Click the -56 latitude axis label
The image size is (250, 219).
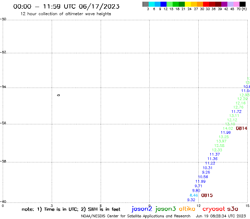pos(3,123)
